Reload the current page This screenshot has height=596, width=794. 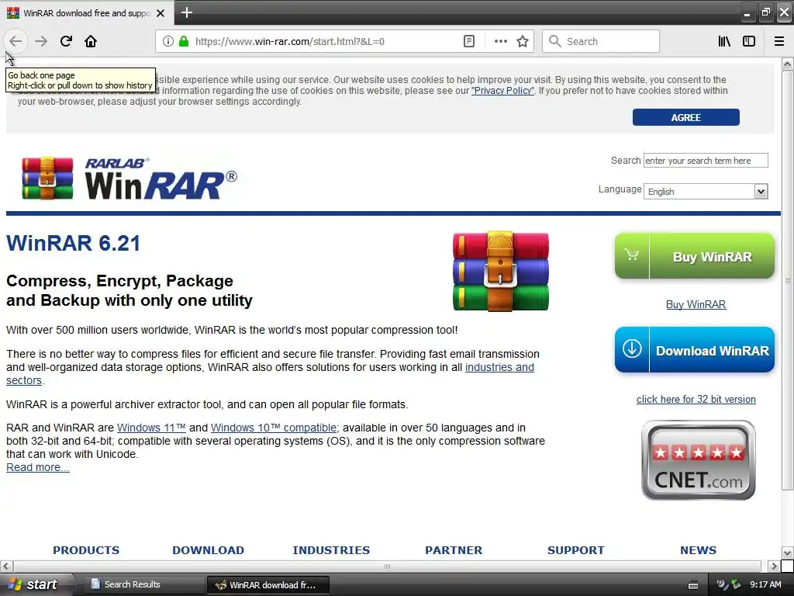pos(66,41)
